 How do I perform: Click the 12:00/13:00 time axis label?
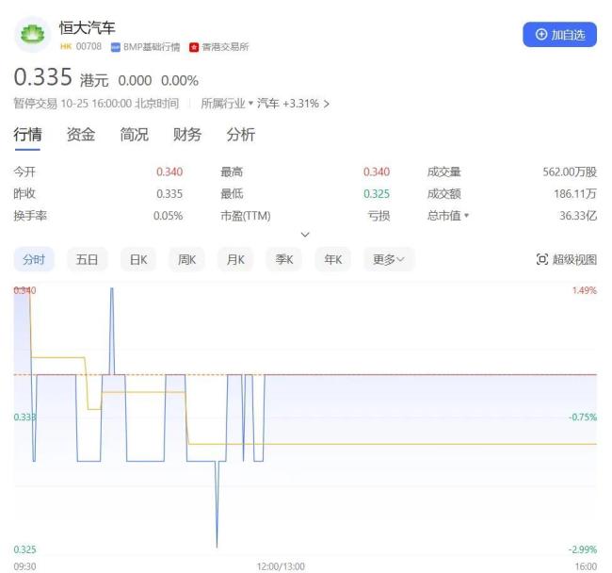point(281,566)
